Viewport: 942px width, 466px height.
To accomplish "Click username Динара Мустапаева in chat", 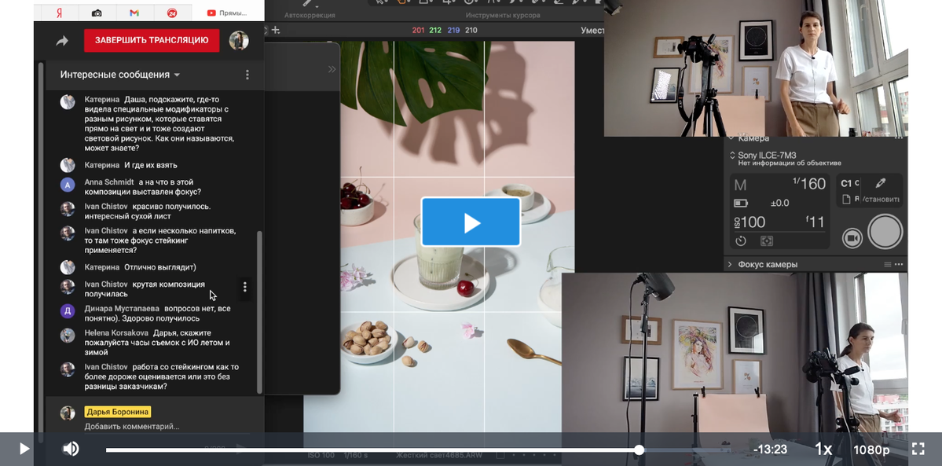I will (122, 309).
